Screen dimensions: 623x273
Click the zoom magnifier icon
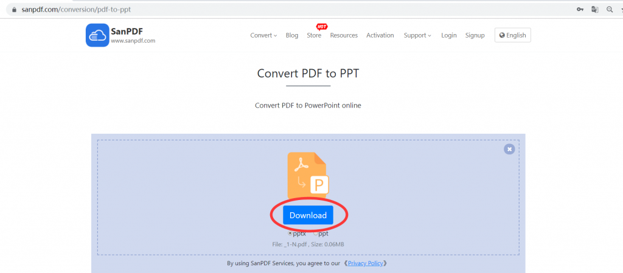610,10
